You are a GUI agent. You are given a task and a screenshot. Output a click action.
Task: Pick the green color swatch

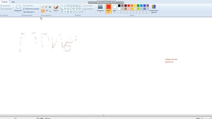(138, 6)
